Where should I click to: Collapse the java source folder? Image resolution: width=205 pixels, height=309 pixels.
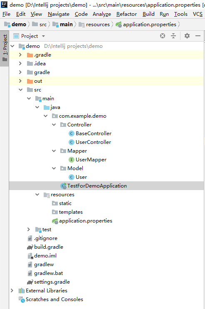37,107
